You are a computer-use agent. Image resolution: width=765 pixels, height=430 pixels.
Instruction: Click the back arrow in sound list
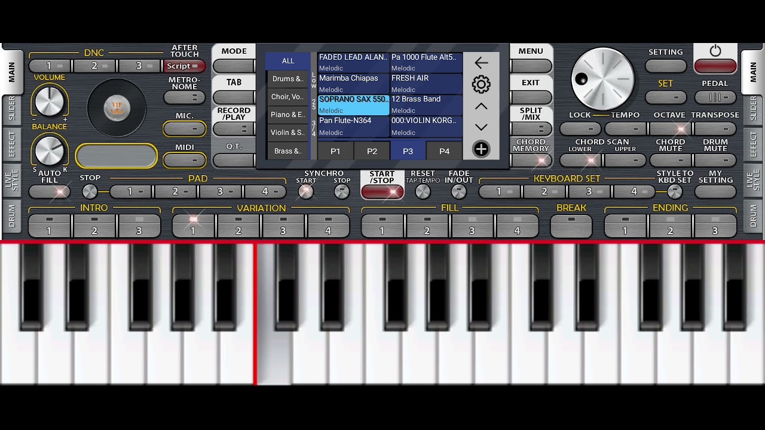(481, 62)
